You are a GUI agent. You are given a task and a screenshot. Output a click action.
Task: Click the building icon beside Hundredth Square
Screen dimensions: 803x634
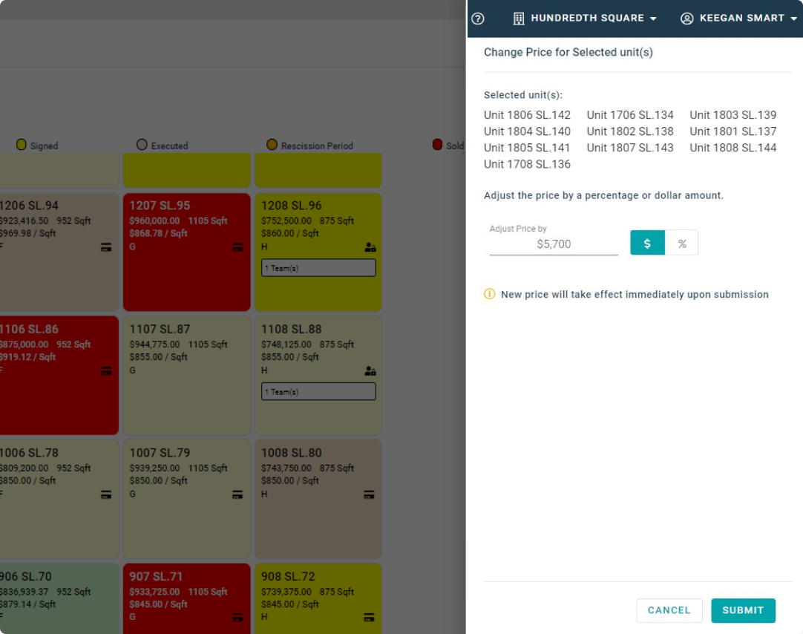(518, 19)
